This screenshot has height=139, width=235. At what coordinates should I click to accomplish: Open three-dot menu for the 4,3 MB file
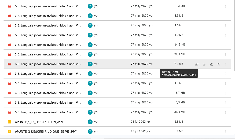click(226, 84)
